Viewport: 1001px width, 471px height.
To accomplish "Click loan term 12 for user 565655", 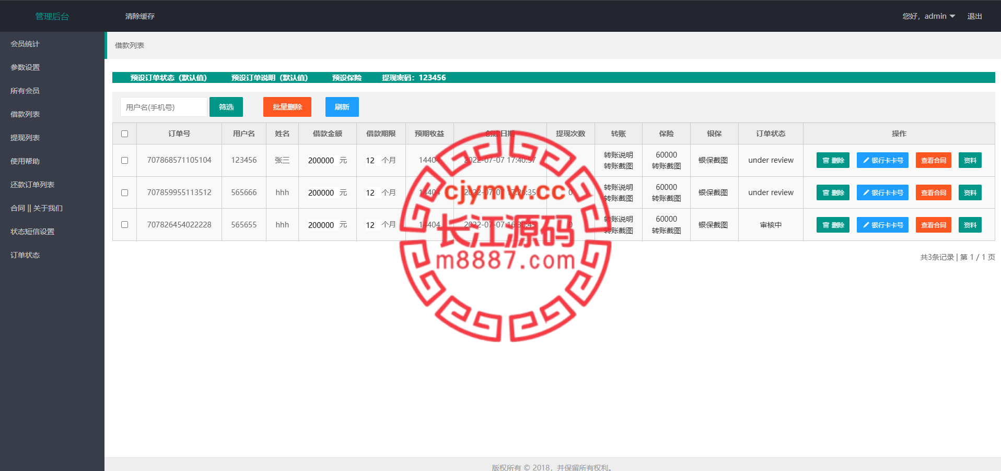I will click(x=370, y=225).
